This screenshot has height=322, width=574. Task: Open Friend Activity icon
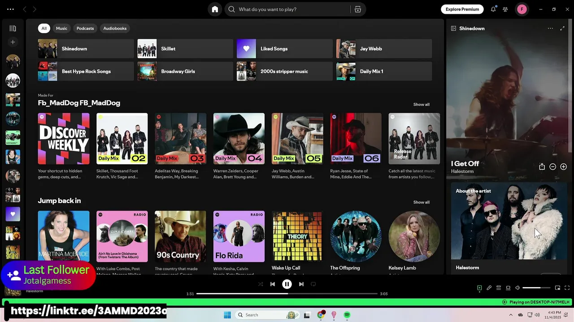[x=505, y=9]
